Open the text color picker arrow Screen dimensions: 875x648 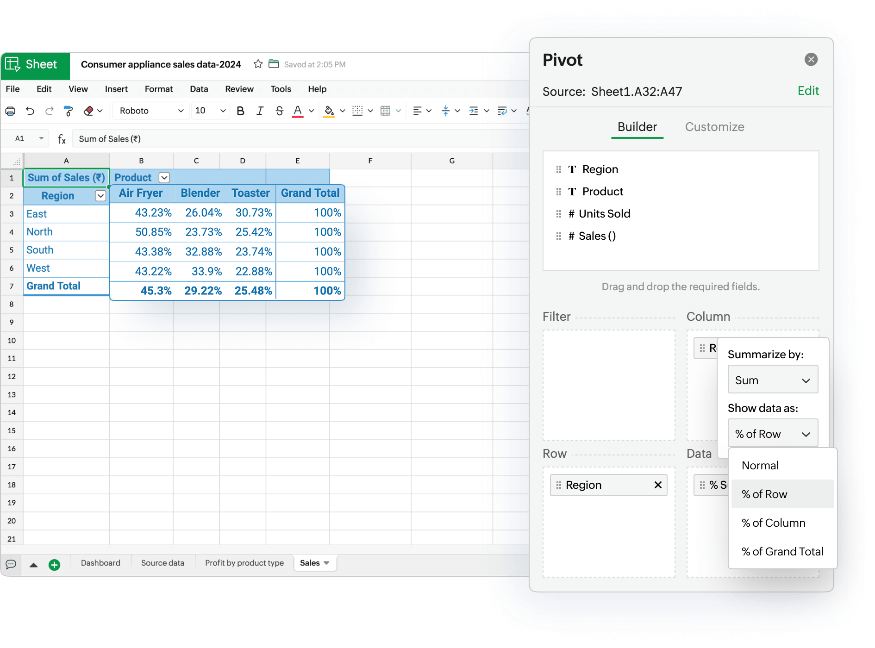point(311,111)
